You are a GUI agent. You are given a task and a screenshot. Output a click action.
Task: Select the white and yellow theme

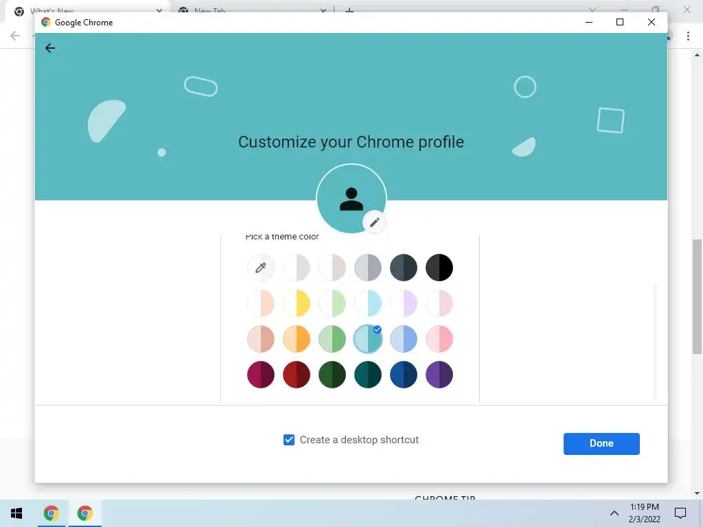[297, 303]
